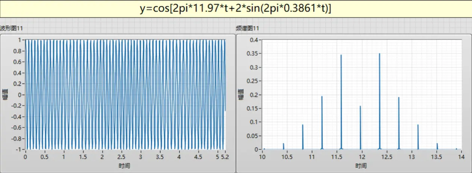
Task: Click the waveform chart 幅值 y-axis label
Action: point(5,95)
